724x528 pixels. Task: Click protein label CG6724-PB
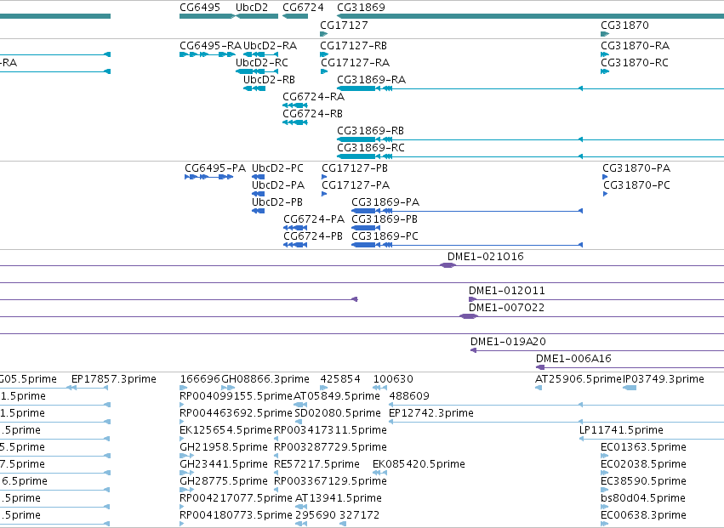(x=313, y=236)
